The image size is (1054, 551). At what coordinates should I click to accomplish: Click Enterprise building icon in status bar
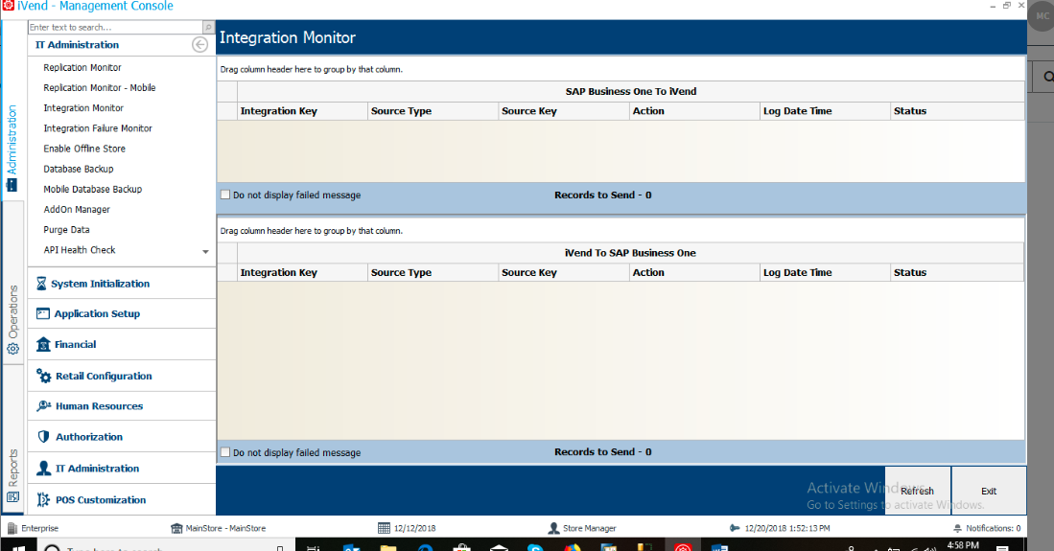point(12,528)
